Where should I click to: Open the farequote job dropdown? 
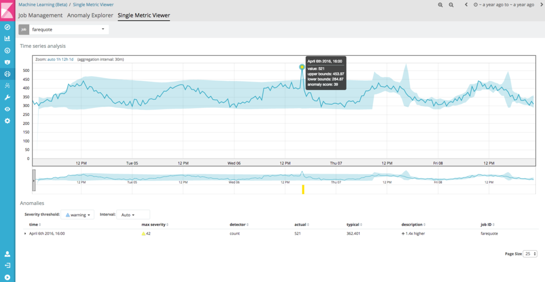coord(69,29)
